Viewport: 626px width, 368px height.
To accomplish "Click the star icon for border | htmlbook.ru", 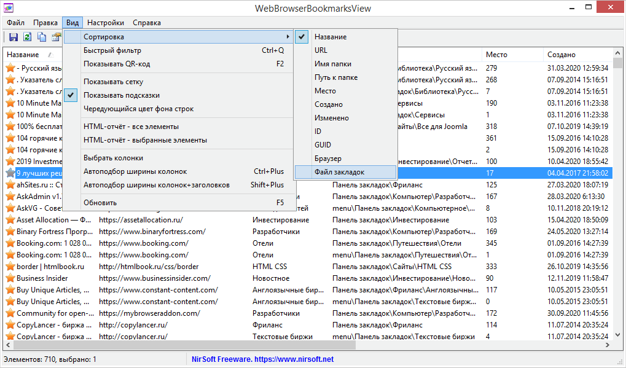I will (x=10, y=267).
